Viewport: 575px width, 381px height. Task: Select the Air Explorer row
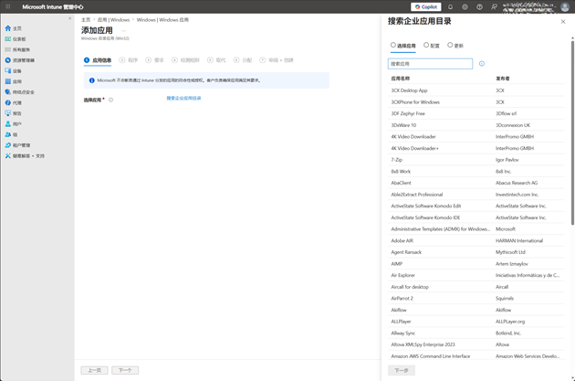pyautogui.click(x=476, y=275)
